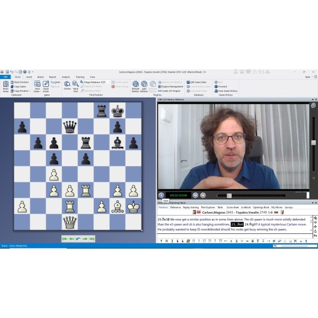The width and height of the screenshot is (318, 318).
Task: Open the My Moves tab
Action: pyautogui.click(x=277, y=207)
